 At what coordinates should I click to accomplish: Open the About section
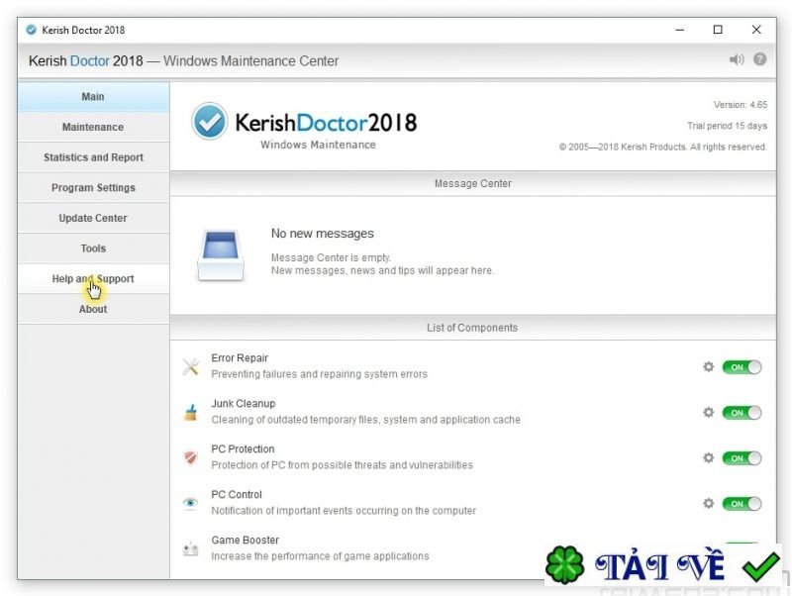pyautogui.click(x=93, y=309)
